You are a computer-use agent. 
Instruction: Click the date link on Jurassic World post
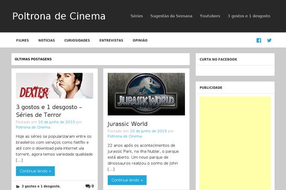click(148, 131)
